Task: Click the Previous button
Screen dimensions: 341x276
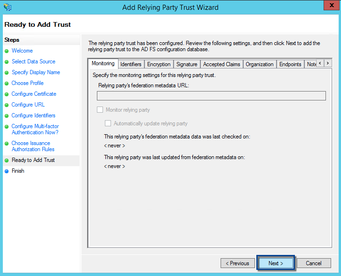Action: 237,263
